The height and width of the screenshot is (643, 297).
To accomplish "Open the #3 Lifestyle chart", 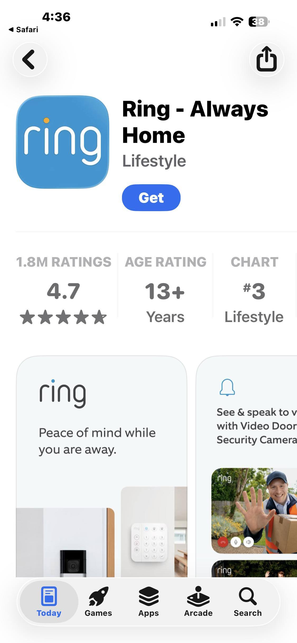I will tap(254, 290).
